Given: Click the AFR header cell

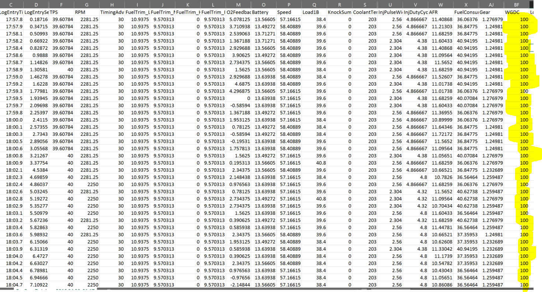Looking at the screenshot, I should tap(441, 12).
